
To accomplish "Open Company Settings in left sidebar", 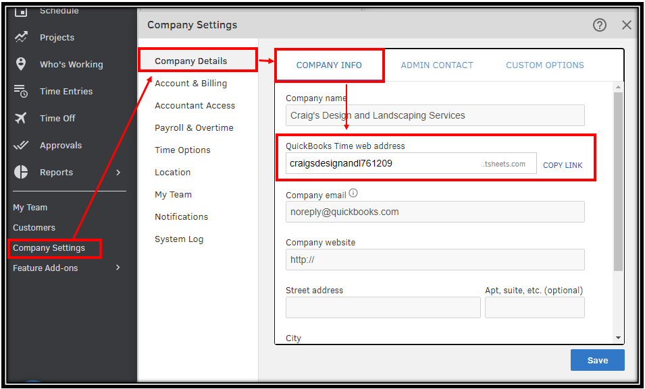I will click(49, 248).
